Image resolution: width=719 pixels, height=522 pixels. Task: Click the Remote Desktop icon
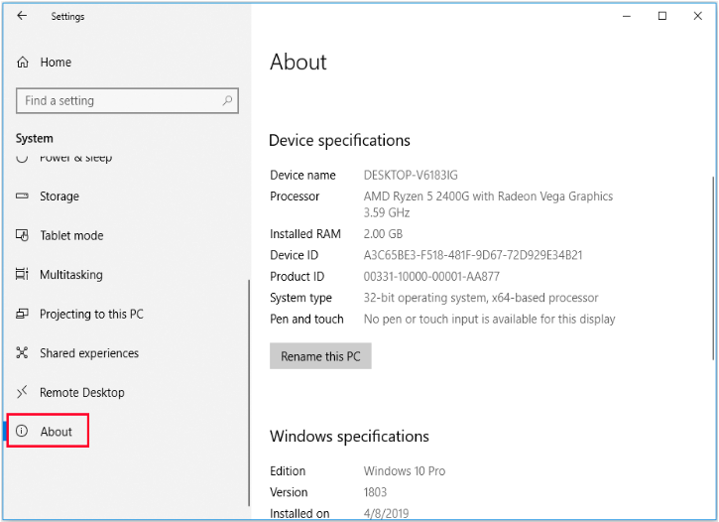(22, 393)
